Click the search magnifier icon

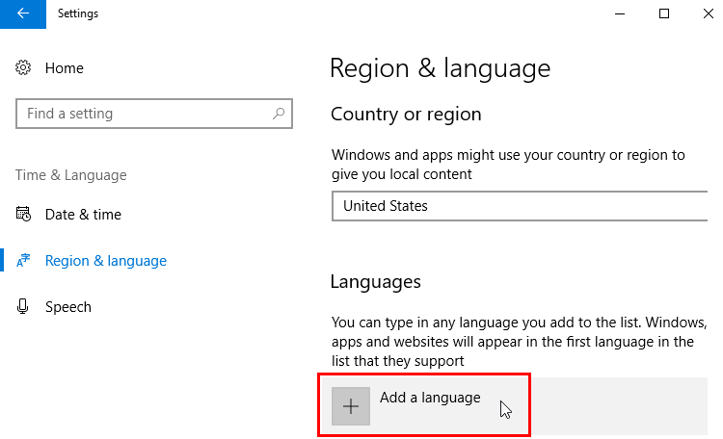click(279, 114)
